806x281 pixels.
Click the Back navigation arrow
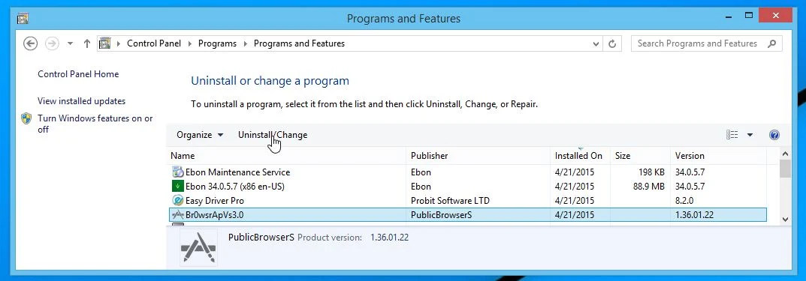click(31, 43)
